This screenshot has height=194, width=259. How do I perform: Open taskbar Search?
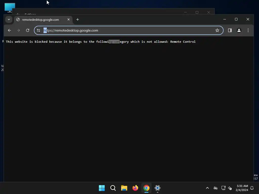pyautogui.click(x=113, y=188)
